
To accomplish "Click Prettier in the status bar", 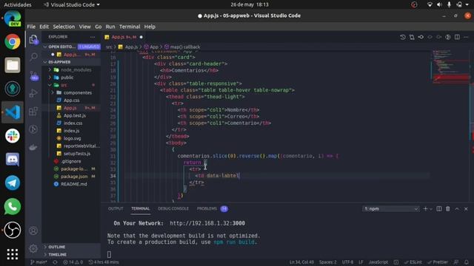I will [x=438, y=262].
